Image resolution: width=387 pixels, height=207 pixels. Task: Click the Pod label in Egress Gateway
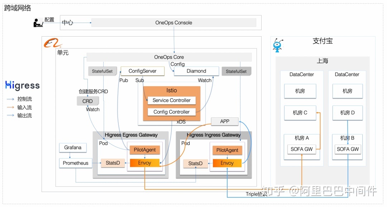pyautogui.click(x=104, y=143)
